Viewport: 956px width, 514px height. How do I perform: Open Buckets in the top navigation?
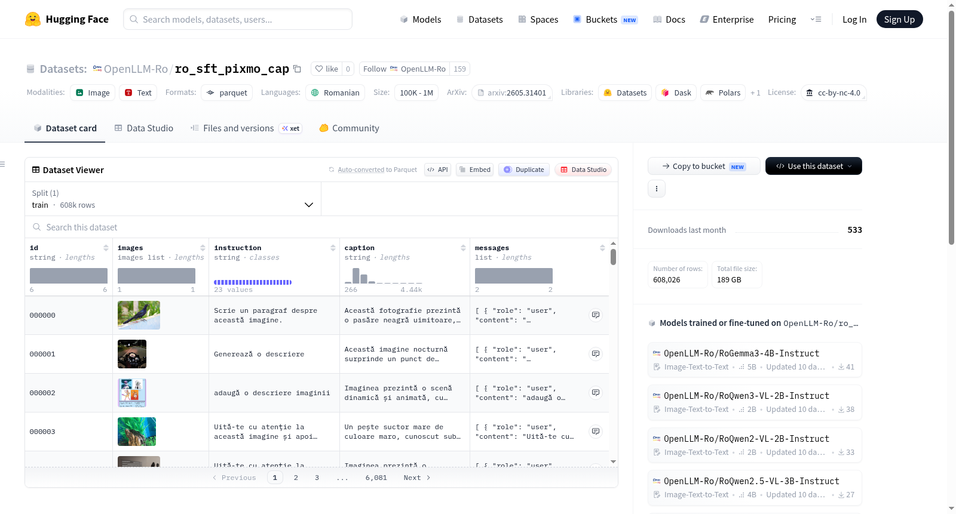[605, 19]
